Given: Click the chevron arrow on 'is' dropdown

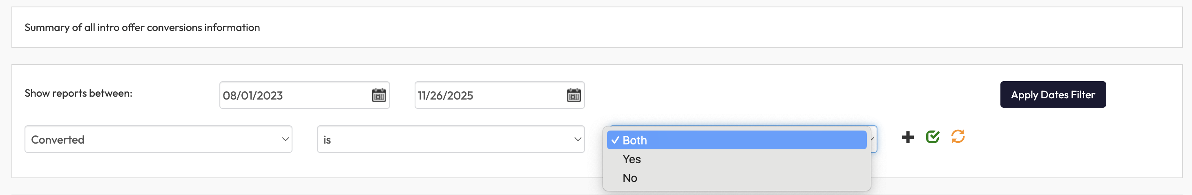Looking at the screenshot, I should [578, 140].
